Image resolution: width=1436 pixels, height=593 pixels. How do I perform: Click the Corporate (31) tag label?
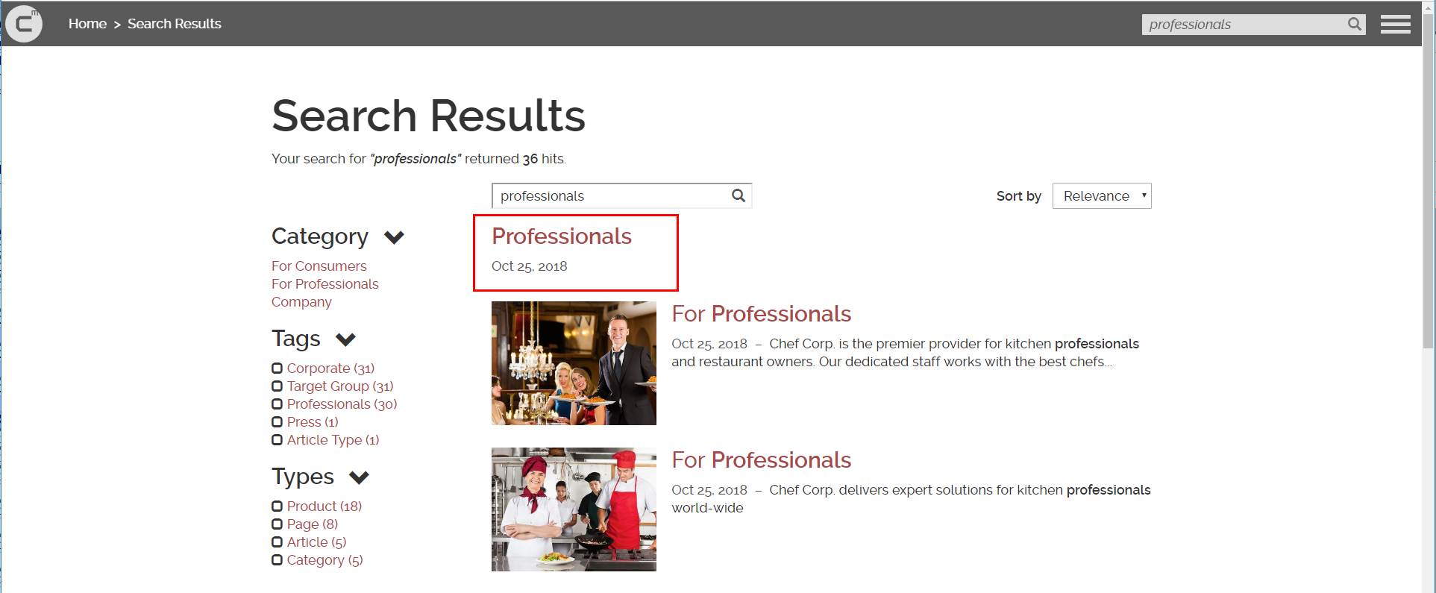pos(330,368)
